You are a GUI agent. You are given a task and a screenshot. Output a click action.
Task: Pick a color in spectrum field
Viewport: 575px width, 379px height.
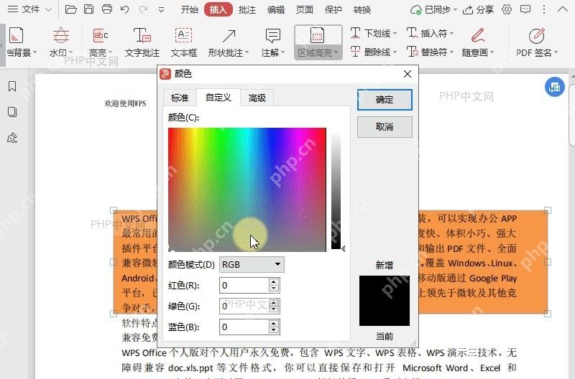[x=247, y=189]
